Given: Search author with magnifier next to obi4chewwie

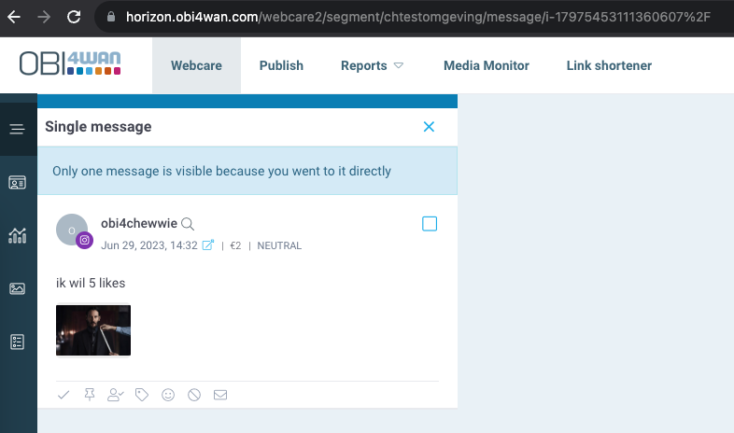Looking at the screenshot, I should point(188,224).
